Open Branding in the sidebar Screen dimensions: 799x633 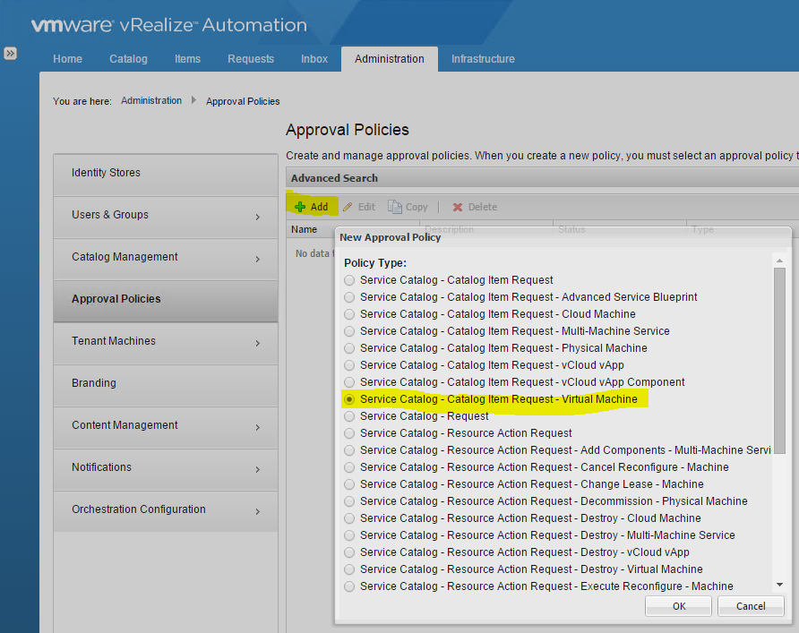coord(166,384)
